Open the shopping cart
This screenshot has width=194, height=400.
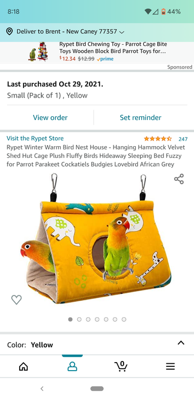click(121, 366)
